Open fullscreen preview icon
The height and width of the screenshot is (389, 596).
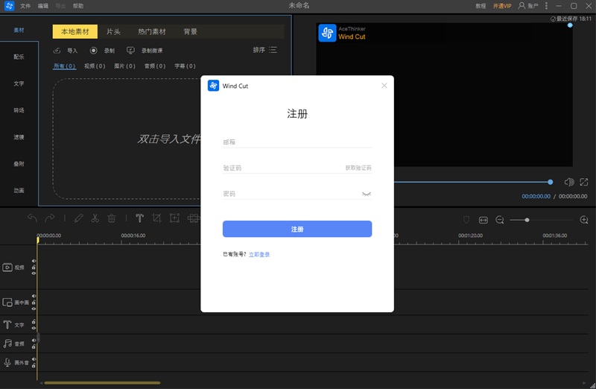[x=584, y=182]
